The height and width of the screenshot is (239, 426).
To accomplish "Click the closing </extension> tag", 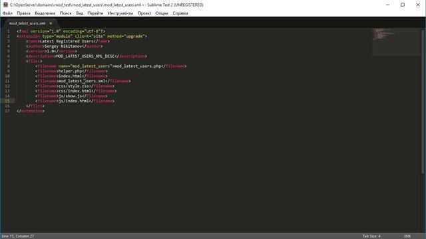I will pyautogui.click(x=31, y=111).
